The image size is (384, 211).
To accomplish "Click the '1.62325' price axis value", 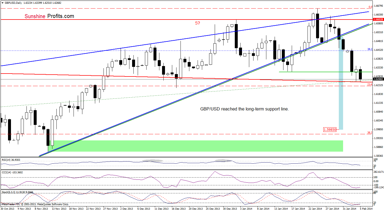I will pos(378,85).
